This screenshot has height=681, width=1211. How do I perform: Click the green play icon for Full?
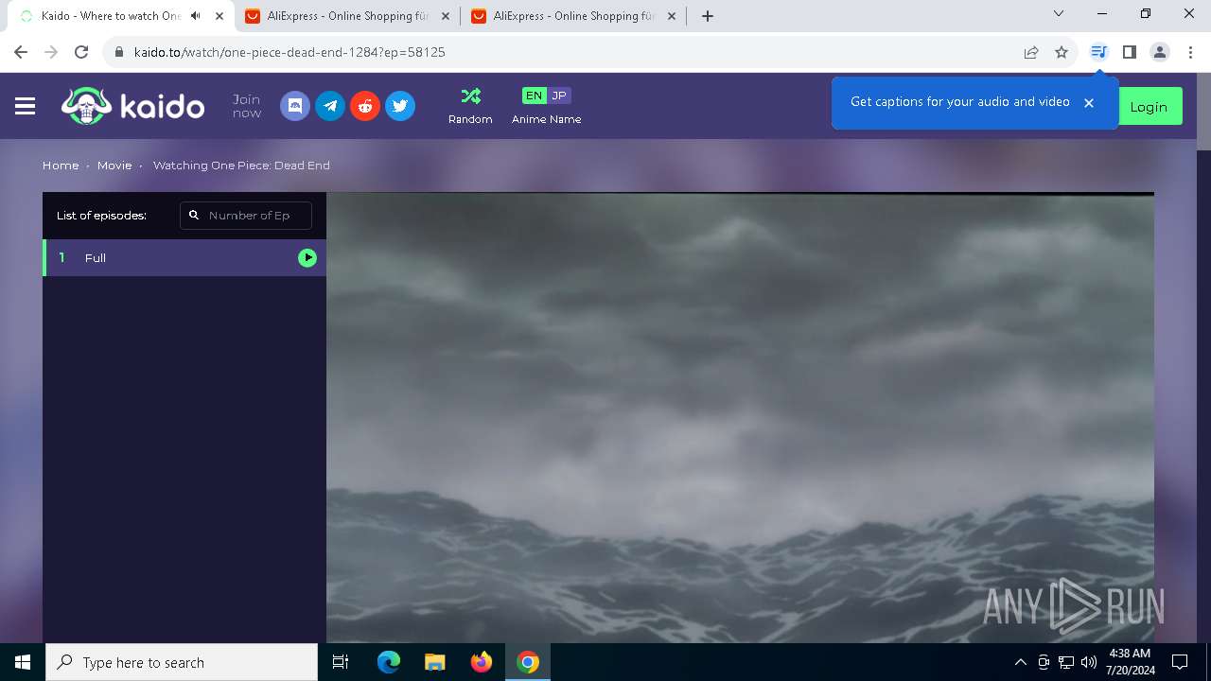pos(307,258)
